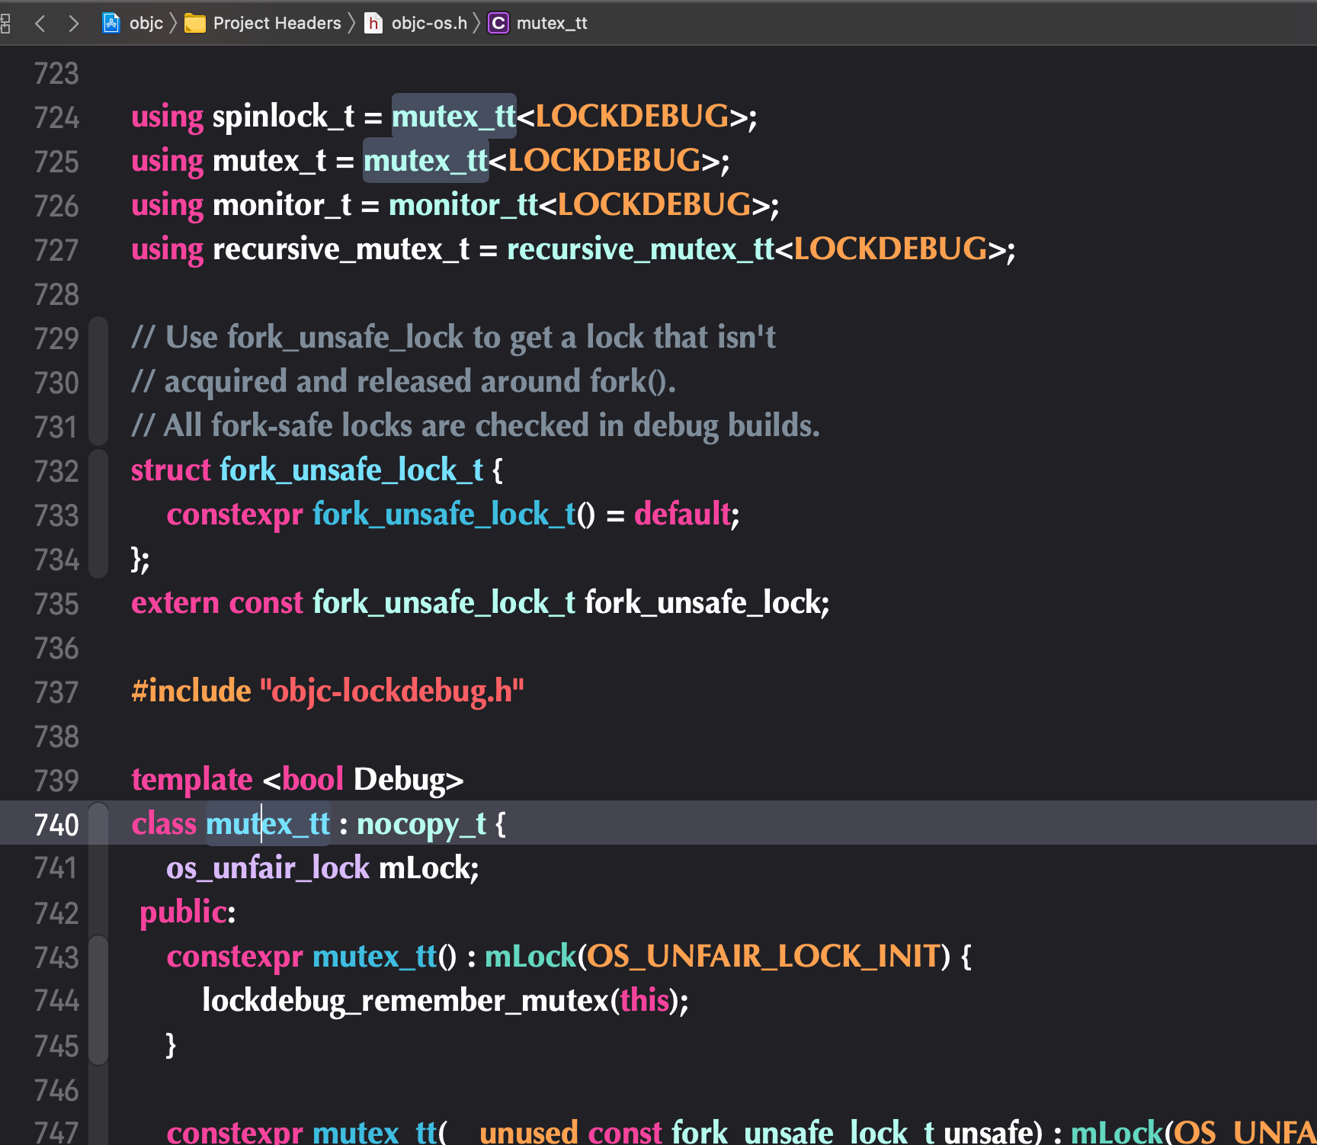Go back with the left navigation arrow
Viewport: 1317px width, 1145px height.
[40, 24]
